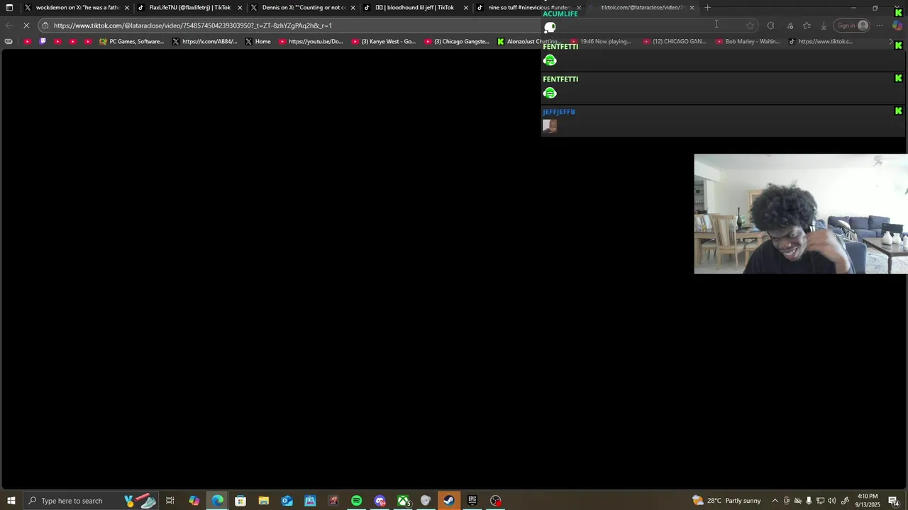Open the x.com/A884 bookmark
The image size is (908, 510).
tap(204, 41)
